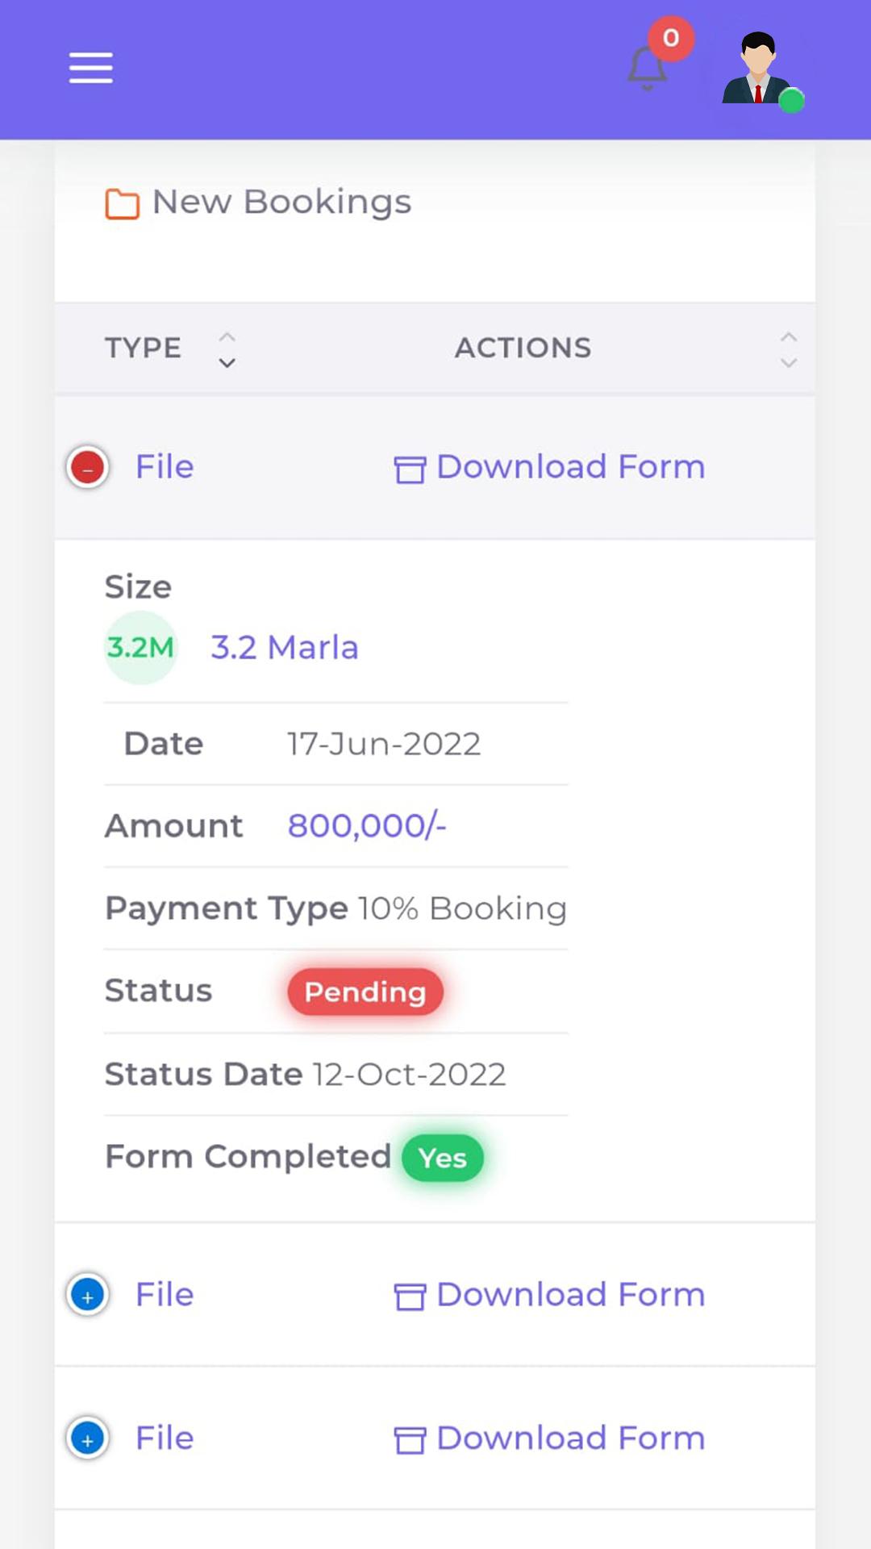
Task: Expand the second File row with blue plus
Action: pyautogui.click(x=88, y=1295)
